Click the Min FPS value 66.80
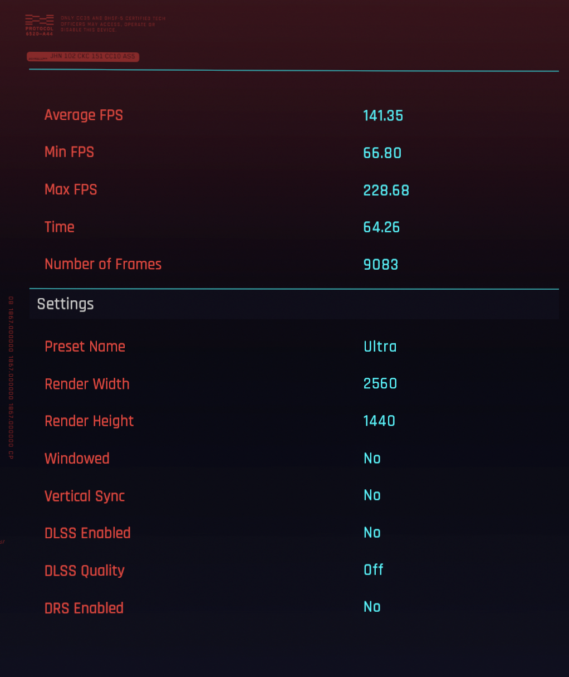 pyautogui.click(x=382, y=153)
